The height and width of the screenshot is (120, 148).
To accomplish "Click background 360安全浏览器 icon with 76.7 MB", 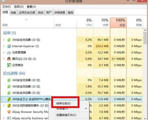I will pos(9,93).
